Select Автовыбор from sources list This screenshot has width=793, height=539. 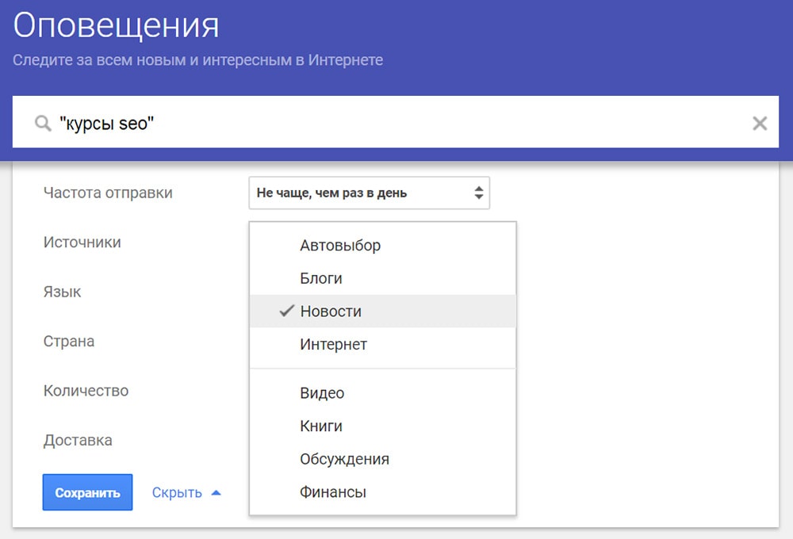(x=340, y=246)
